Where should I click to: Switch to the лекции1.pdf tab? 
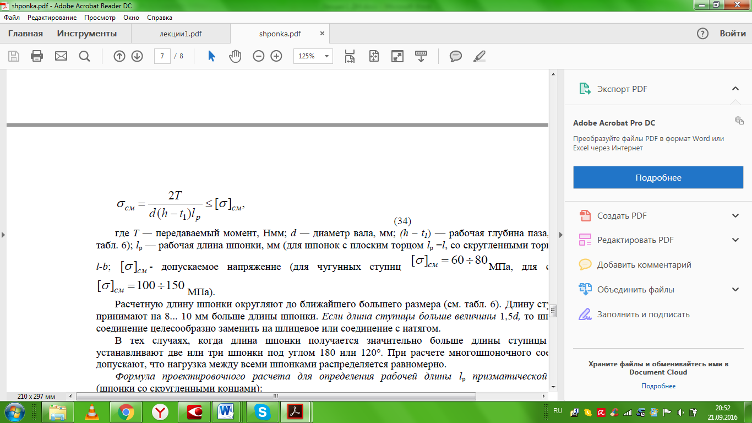pyautogui.click(x=181, y=34)
